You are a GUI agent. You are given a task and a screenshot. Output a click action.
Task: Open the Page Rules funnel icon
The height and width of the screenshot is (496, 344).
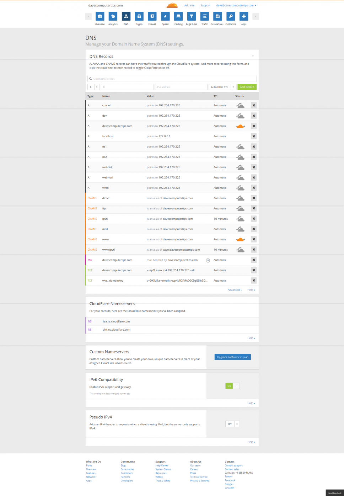pyautogui.click(x=192, y=16)
